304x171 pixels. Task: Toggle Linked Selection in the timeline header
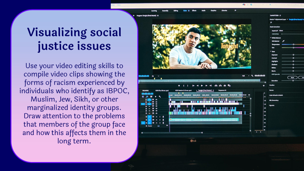151,97
